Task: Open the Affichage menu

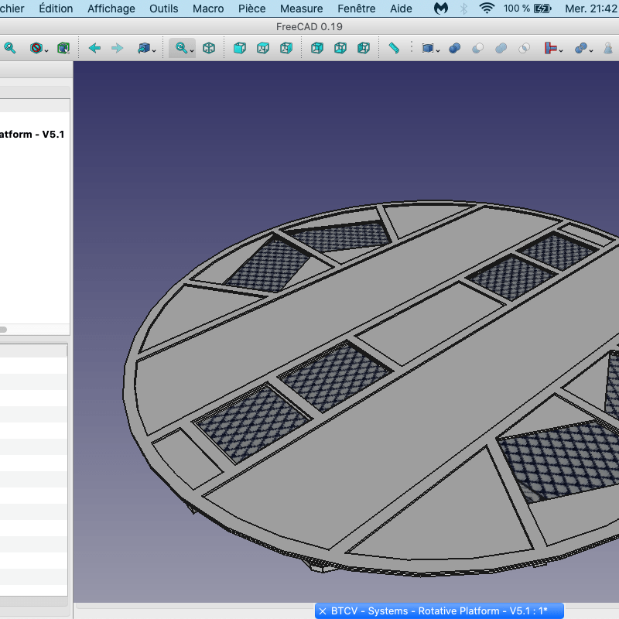Action: pos(111,9)
